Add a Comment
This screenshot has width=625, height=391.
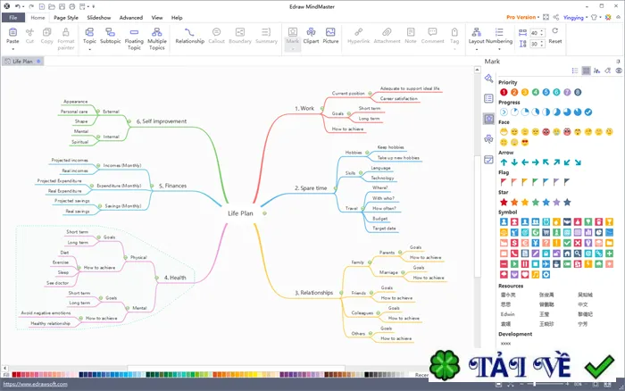pos(432,36)
